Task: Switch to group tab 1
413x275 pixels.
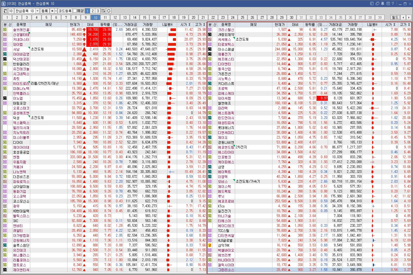Action: coord(7,17)
